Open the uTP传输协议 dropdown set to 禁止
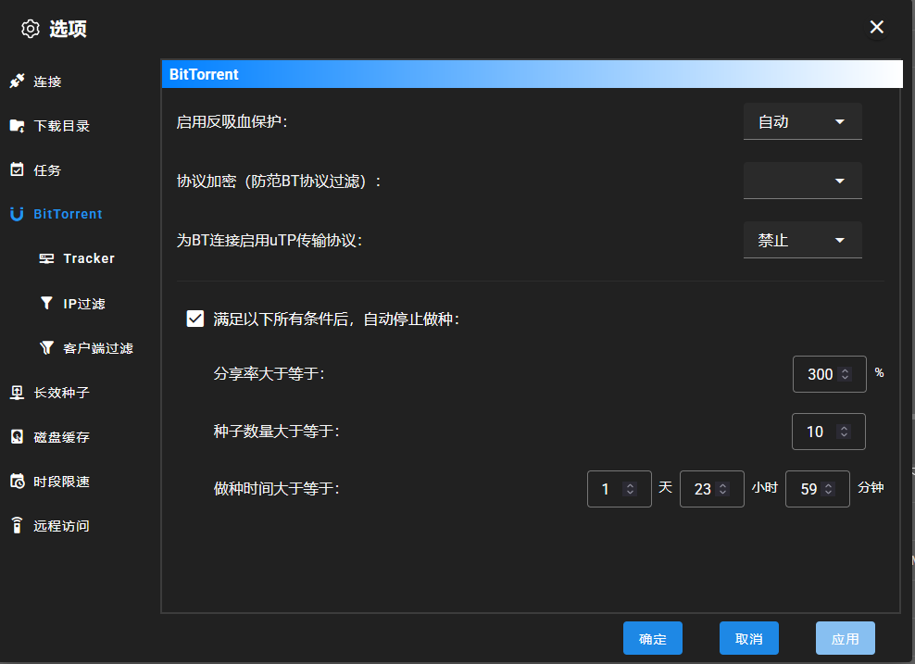 coord(802,240)
